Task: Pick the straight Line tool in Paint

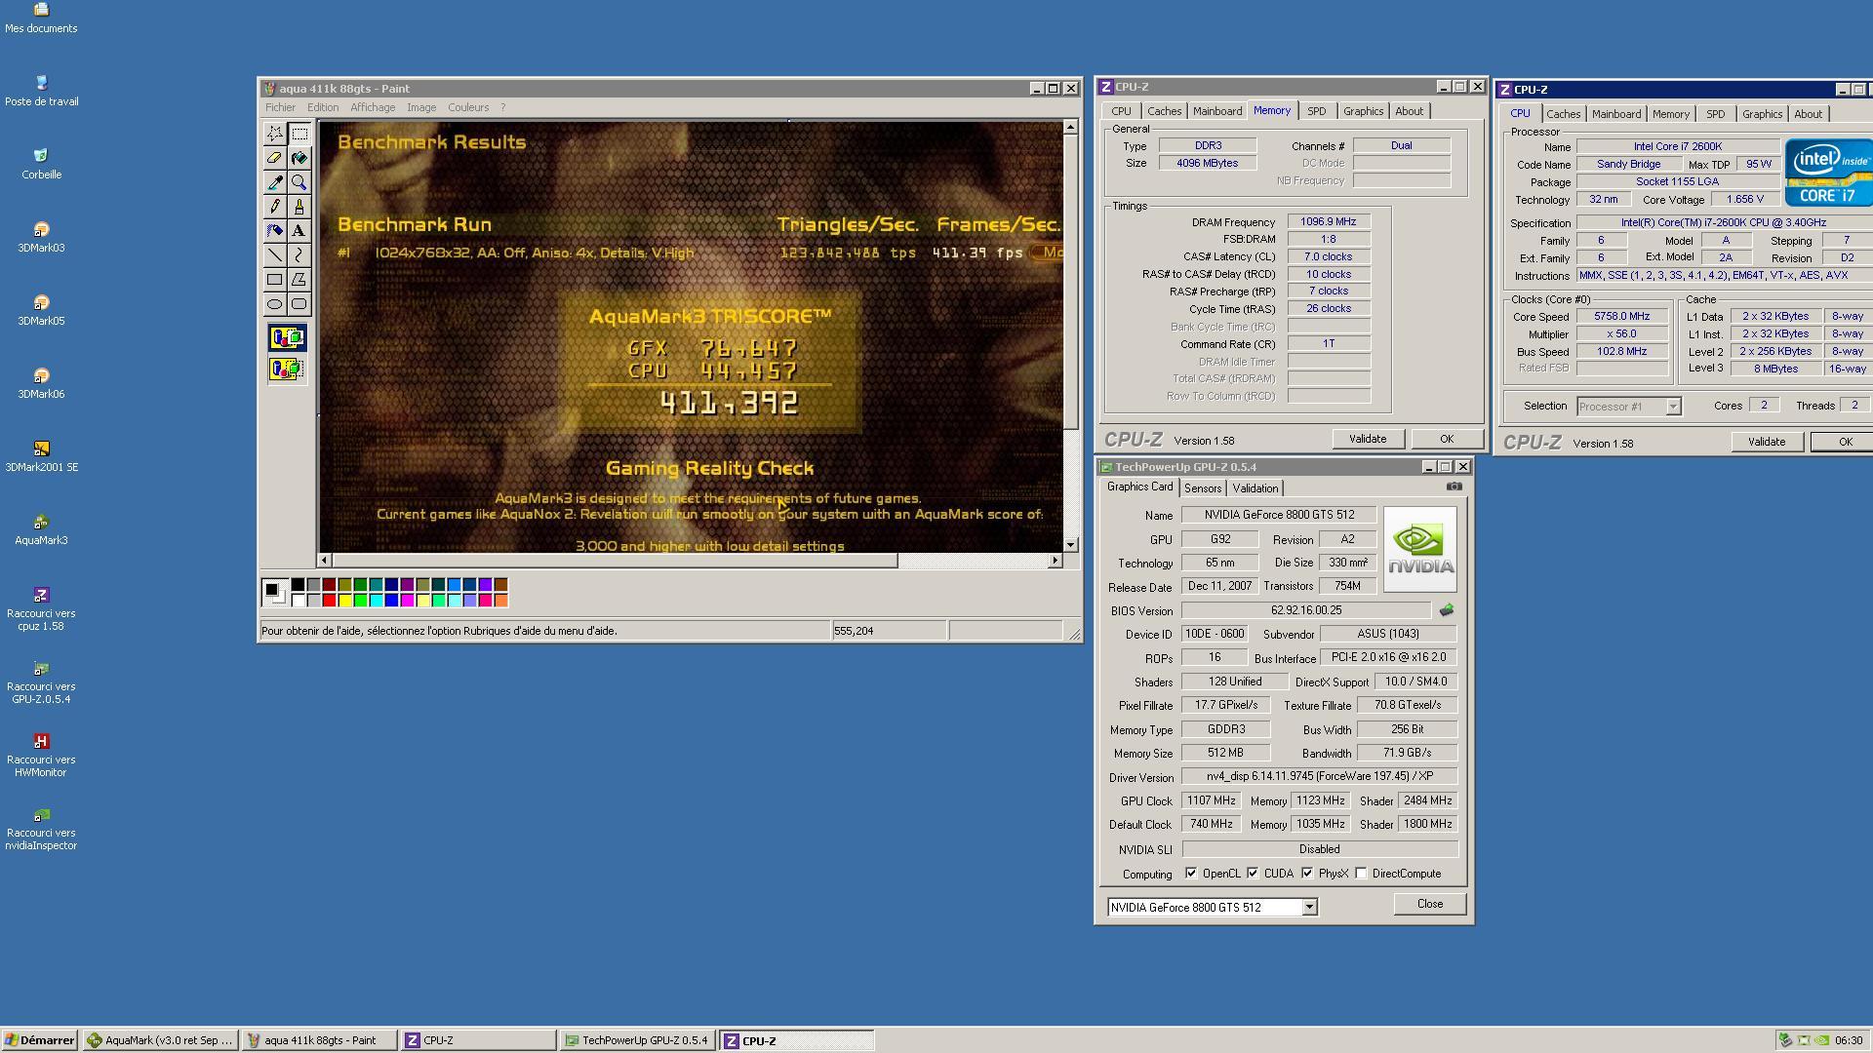Action: tap(275, 255)
